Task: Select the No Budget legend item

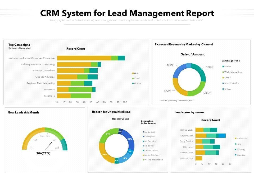Action: point(149,132)
